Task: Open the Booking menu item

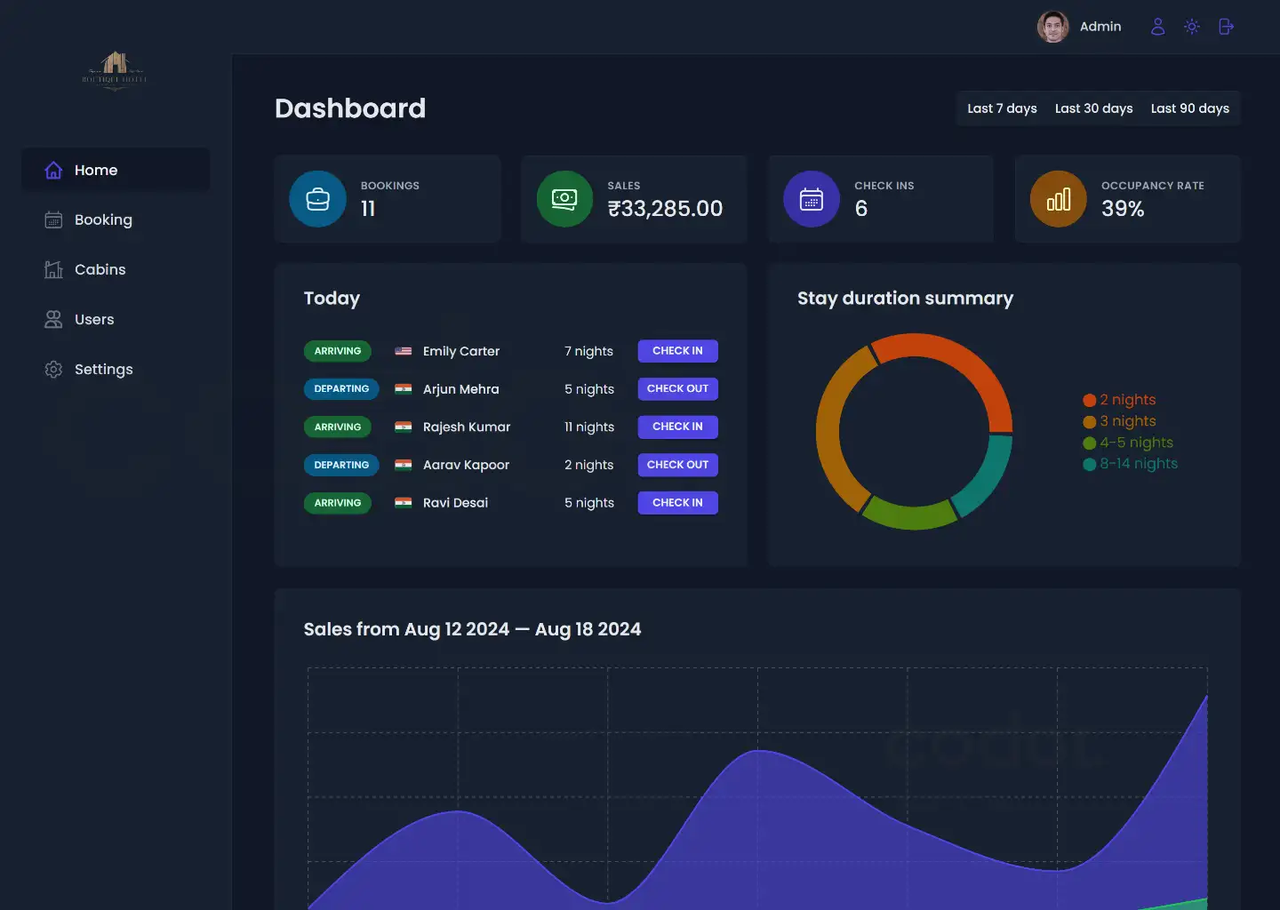Action: tap(103, 220)
